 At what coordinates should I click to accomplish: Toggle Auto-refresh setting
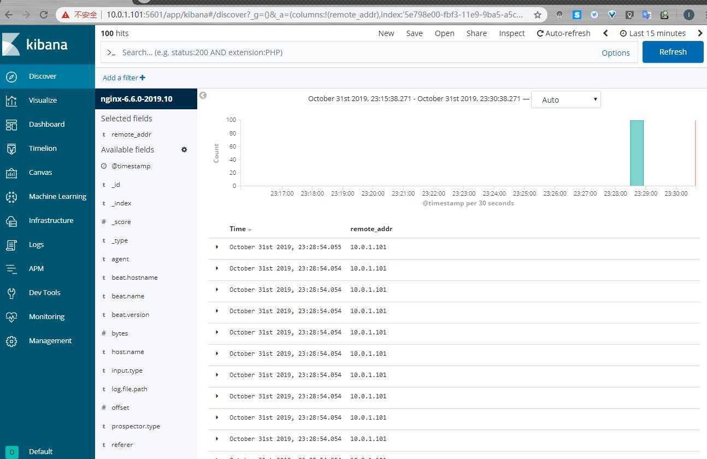(x=563, y=33)
